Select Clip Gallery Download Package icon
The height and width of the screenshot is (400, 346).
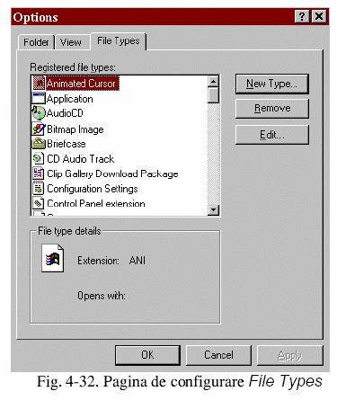click(x=39, y=173)
